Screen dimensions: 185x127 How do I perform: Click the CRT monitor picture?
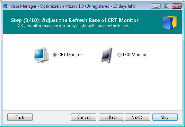[x=42, y=55]
